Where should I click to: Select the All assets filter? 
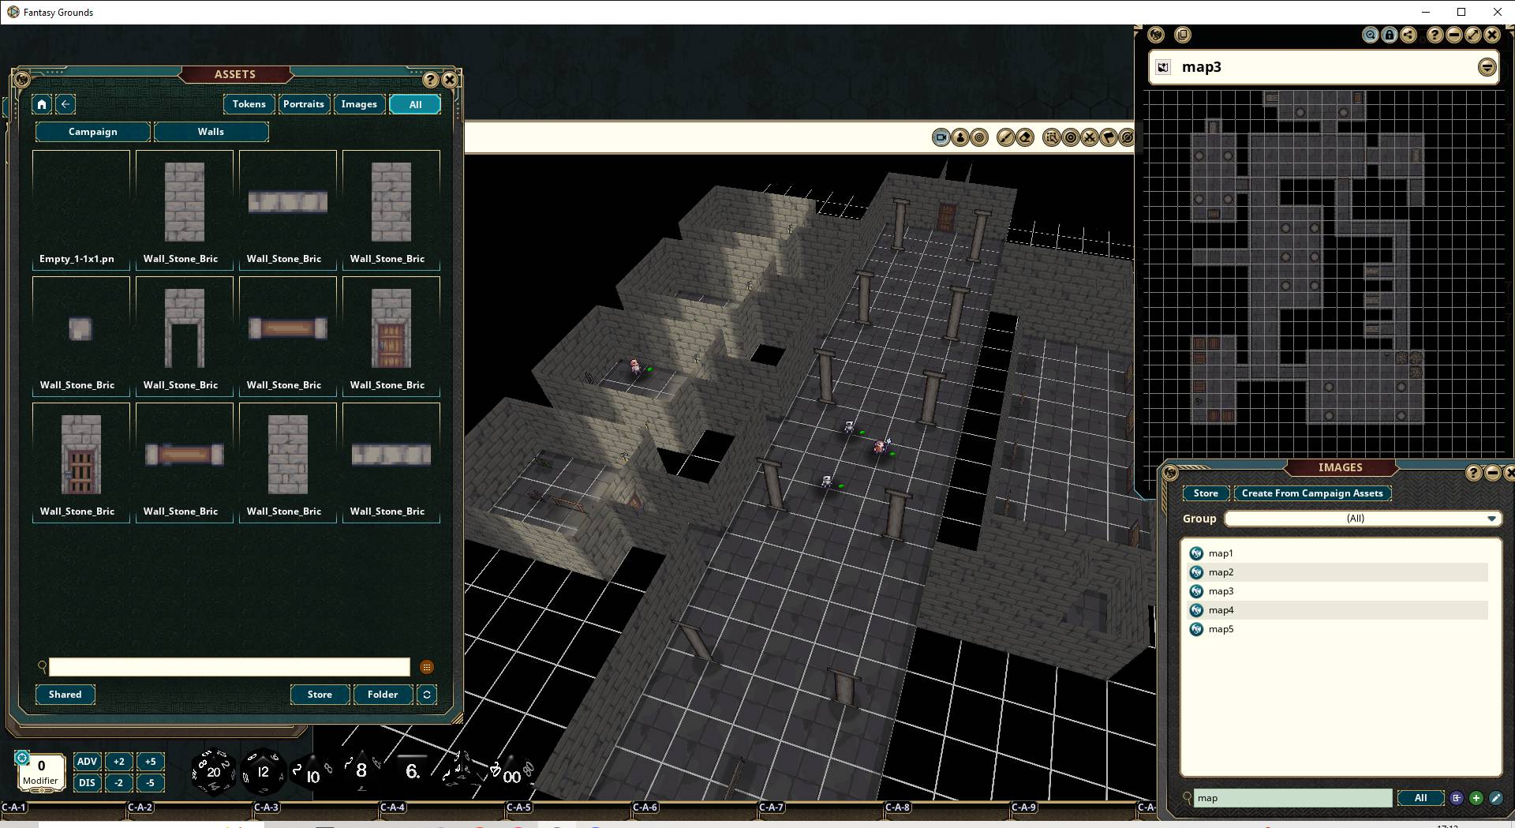415,104
